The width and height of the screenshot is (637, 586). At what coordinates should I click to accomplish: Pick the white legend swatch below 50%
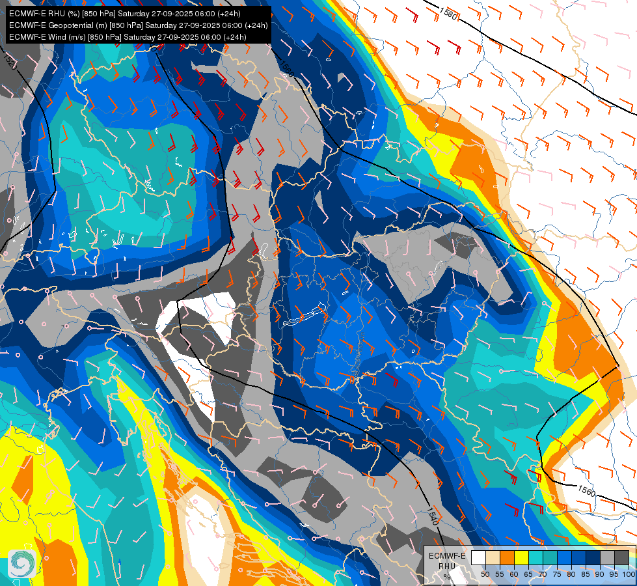click(478, 557)
